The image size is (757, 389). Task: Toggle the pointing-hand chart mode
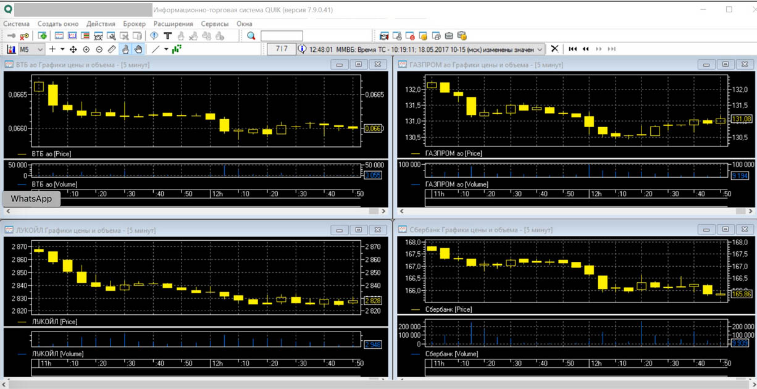click(125, 49)
